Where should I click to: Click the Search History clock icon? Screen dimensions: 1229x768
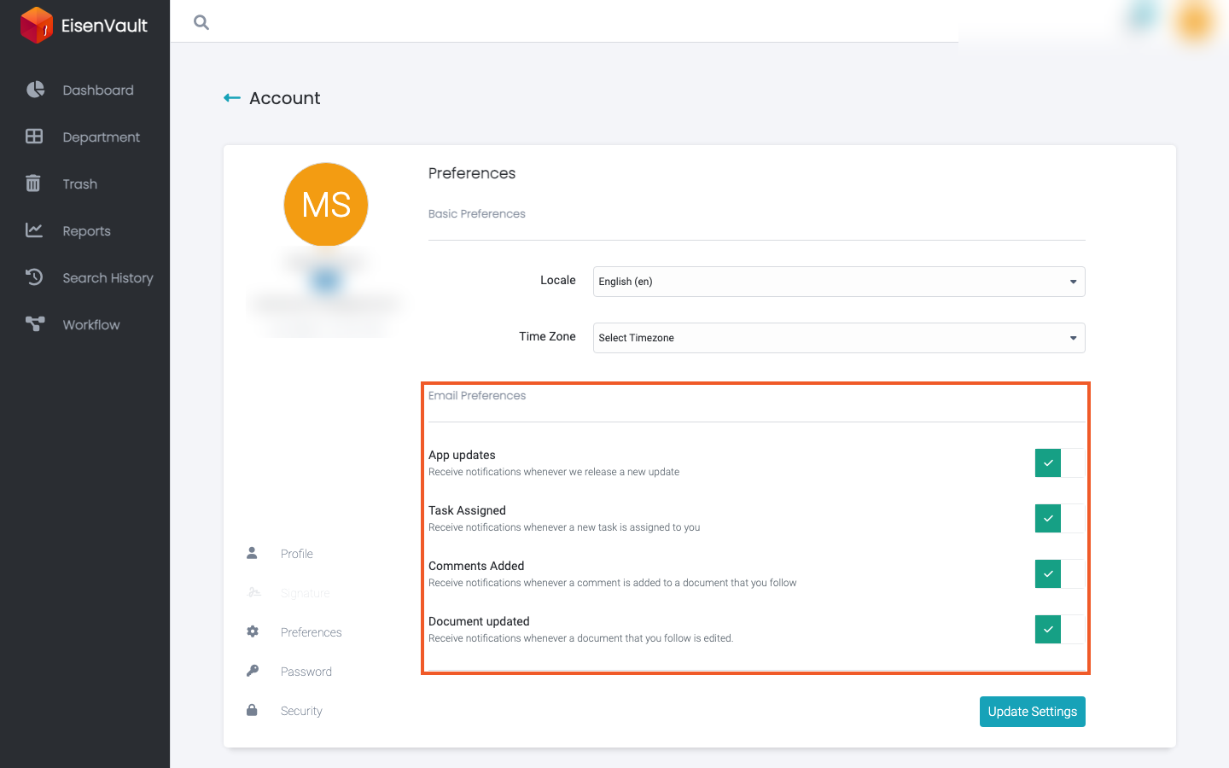click(x=34, y=276)
